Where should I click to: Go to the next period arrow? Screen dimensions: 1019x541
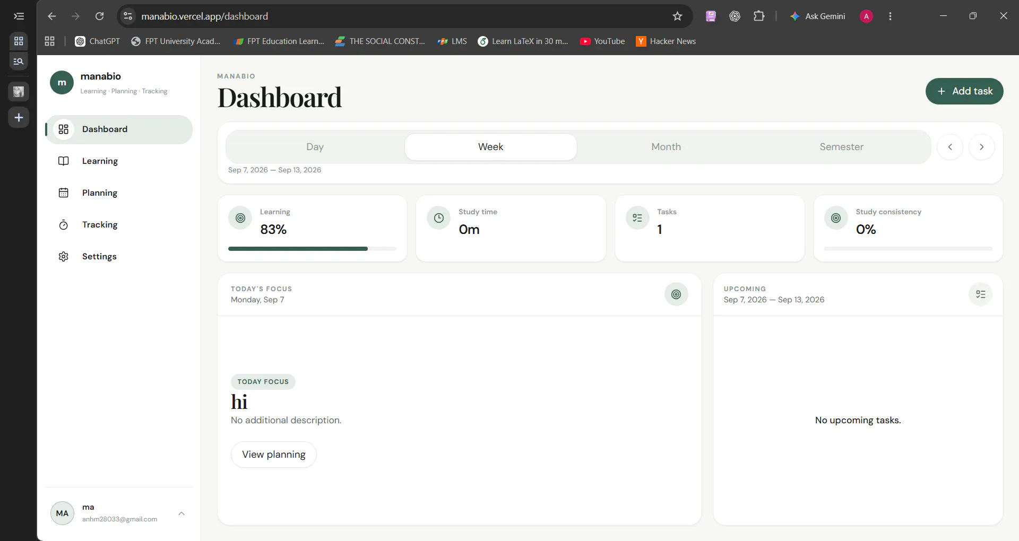click(982, 147)
